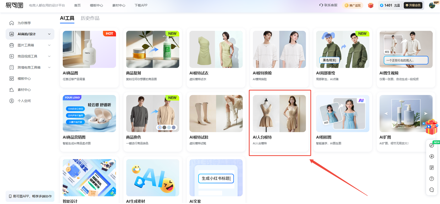Click the feedback note floating icon
This screenshot has width=440, height=204.
coord(432,167)
